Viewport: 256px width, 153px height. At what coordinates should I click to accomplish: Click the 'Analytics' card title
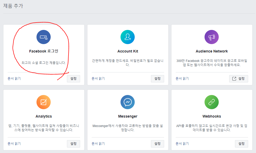click(x=44, y=116)
